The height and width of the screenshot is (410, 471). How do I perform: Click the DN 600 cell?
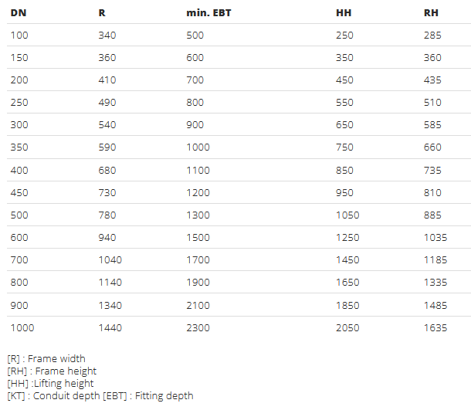(x=19, y=238)
